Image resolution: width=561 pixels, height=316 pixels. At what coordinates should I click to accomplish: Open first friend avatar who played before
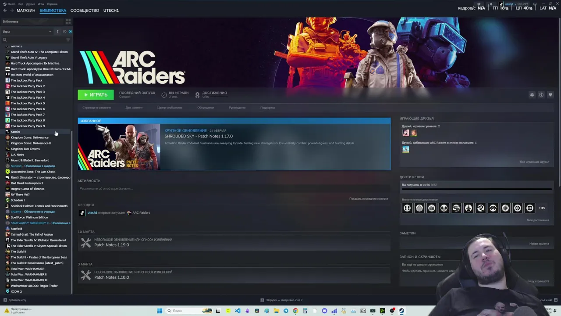pyautogui.click(x=405, y=133)
